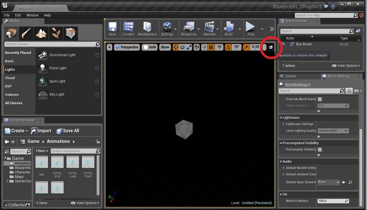
Task: Click the Save toolbar button
Action: 112,29
